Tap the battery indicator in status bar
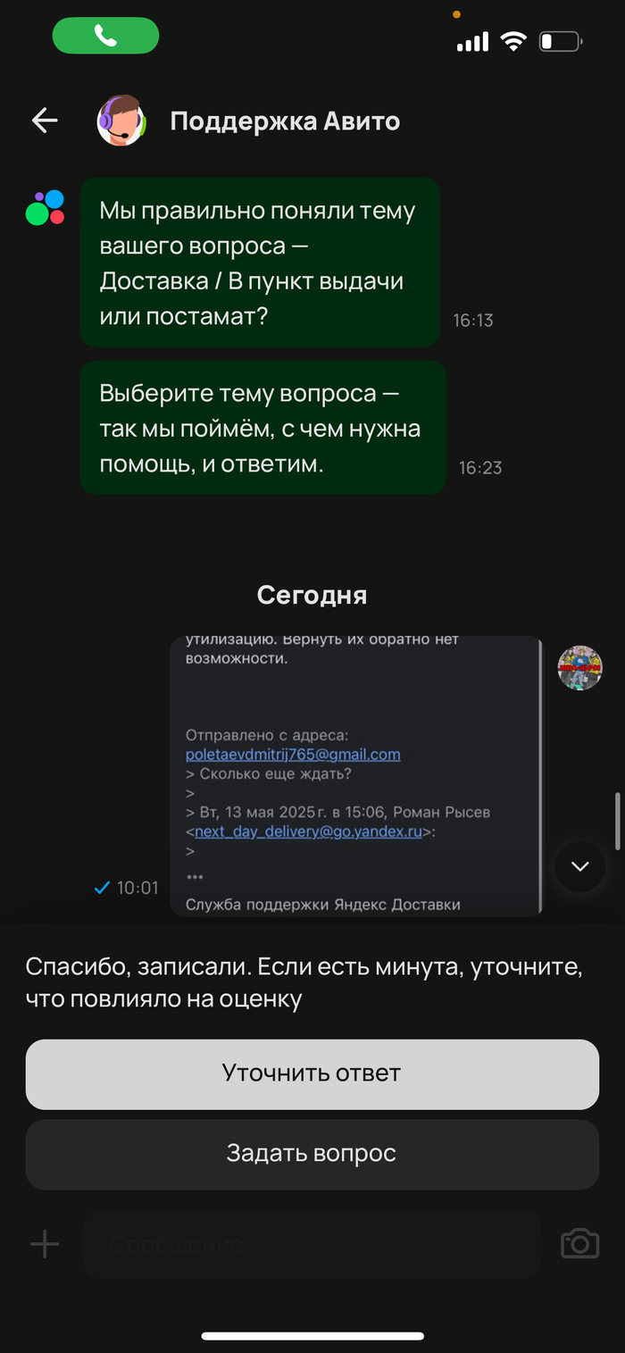Screen dimensions: 625x1353 point(561,41)
